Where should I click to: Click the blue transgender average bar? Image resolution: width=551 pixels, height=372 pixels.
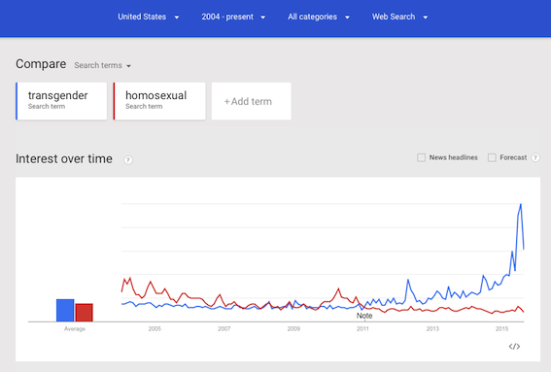click(65, 310)
